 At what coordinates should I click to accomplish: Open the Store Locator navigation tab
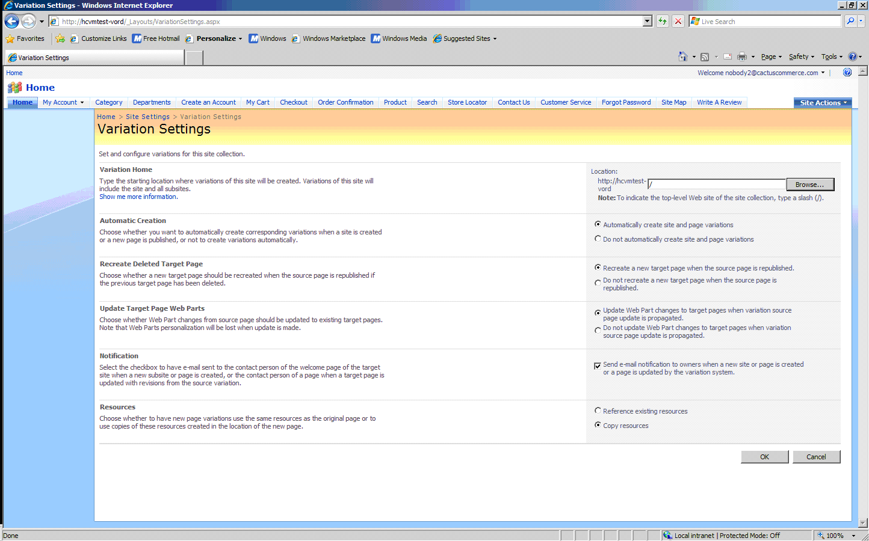[x=467, y=102]
